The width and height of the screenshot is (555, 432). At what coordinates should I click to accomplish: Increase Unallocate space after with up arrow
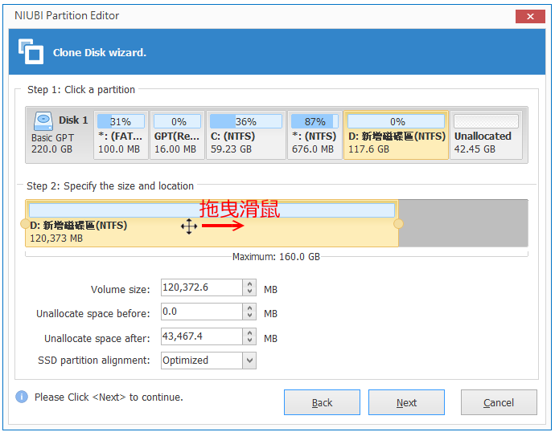pos(249,332)
